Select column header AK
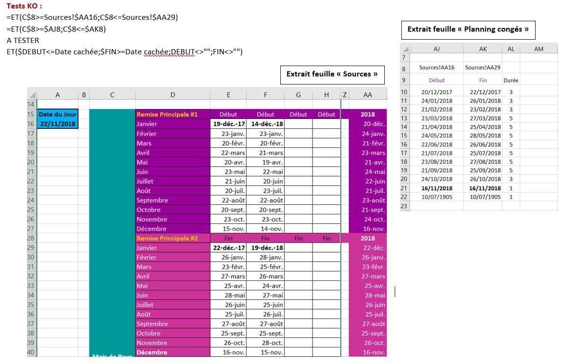The height and width of the screenshot is (363, 563). pos(483,49)
